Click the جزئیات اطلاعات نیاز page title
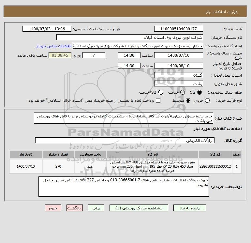 coord(222,12)
